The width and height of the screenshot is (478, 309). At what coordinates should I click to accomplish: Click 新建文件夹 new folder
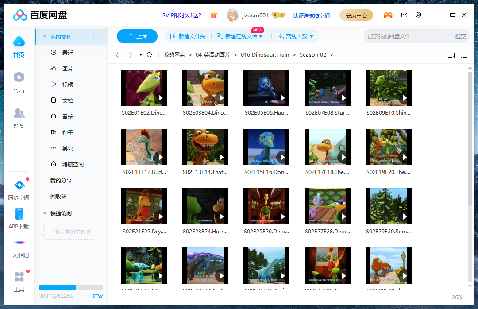point(188,36)
